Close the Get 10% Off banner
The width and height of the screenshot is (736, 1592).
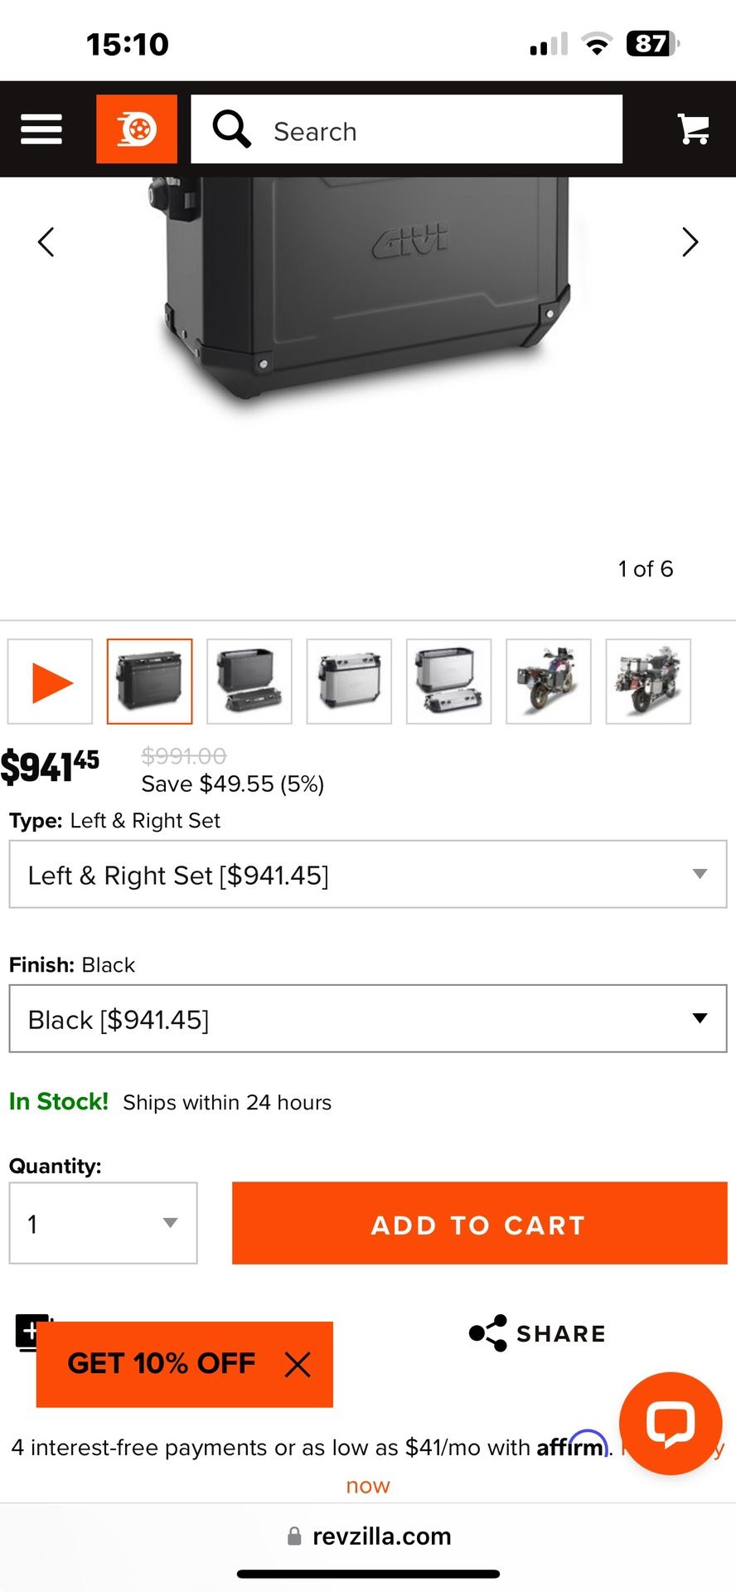tap(298, 1364)
